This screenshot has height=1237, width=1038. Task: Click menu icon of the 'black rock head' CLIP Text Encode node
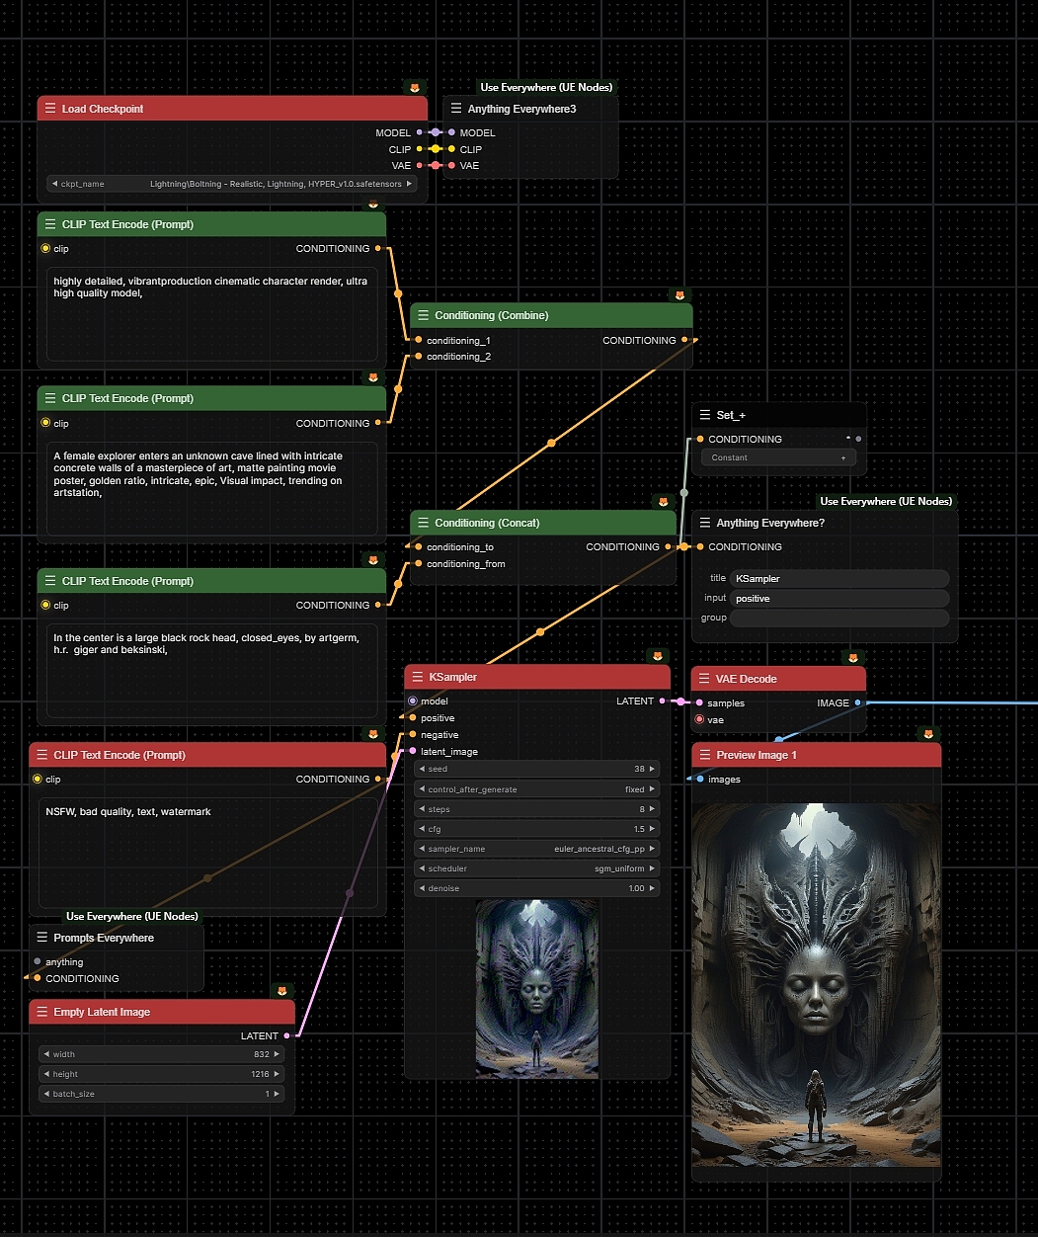(x=50, y=581)
